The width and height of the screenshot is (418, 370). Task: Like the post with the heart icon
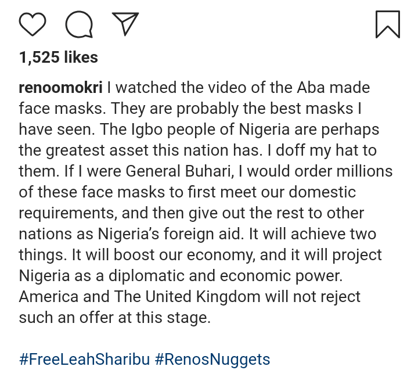tap(33, 24)
